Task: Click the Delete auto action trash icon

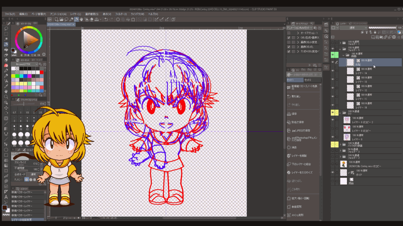Action: (x=319, y=65)
